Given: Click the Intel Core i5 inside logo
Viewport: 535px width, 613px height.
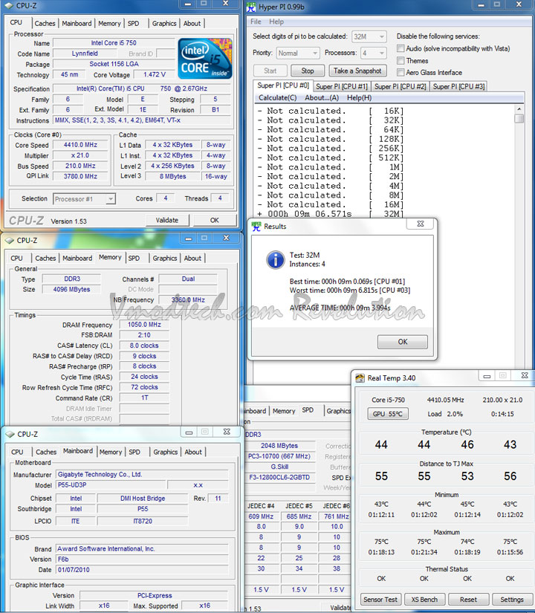Looking at the screenshot, I should click(x=205, y=58).
